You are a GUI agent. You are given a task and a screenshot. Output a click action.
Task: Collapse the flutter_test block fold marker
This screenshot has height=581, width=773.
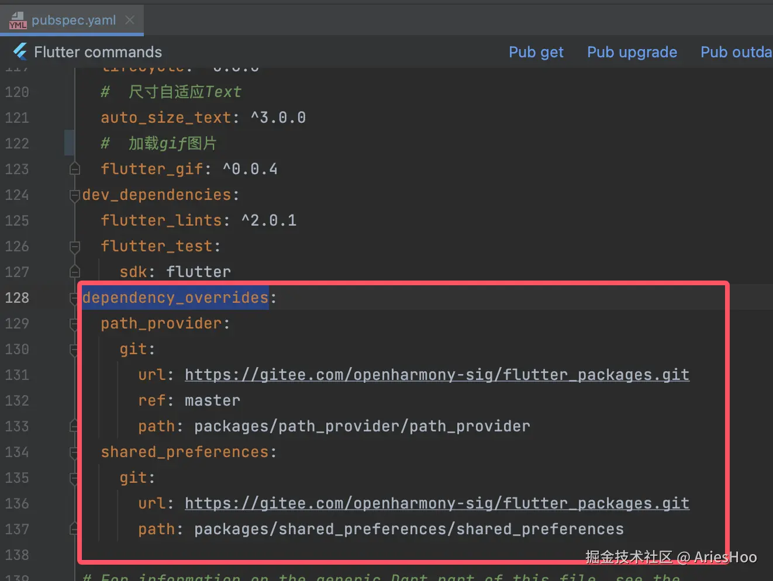[74, 247]
